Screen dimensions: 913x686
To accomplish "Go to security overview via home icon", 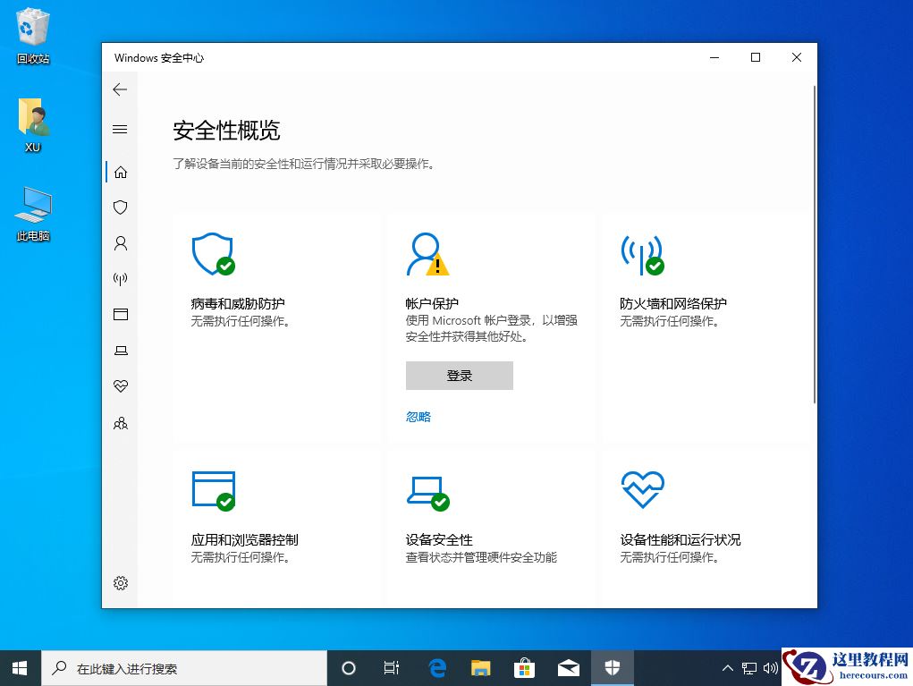I will pyautogui.click(x=121, y=171).
